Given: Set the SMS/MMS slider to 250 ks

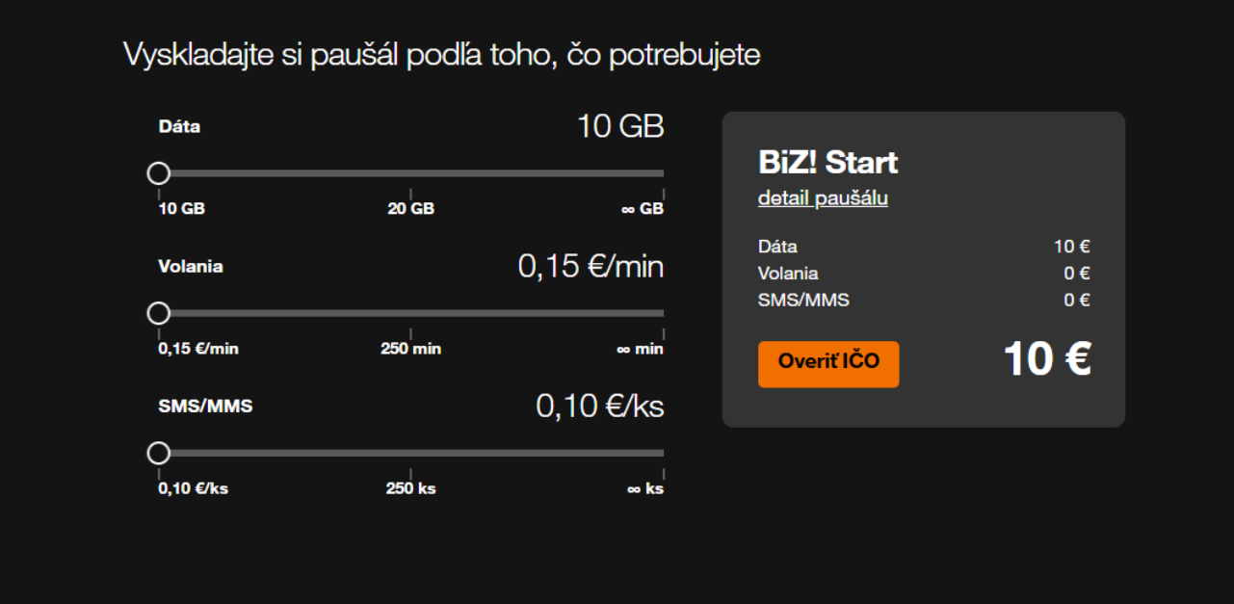Looking at the screenshot, I should click(411, 453).
